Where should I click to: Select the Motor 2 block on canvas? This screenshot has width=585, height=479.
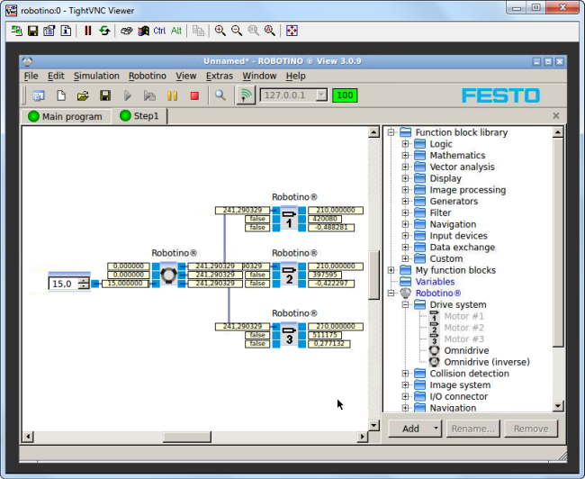tap(289, 275)
